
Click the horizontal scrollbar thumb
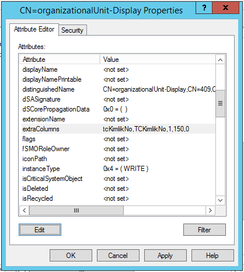pos(76,210)
